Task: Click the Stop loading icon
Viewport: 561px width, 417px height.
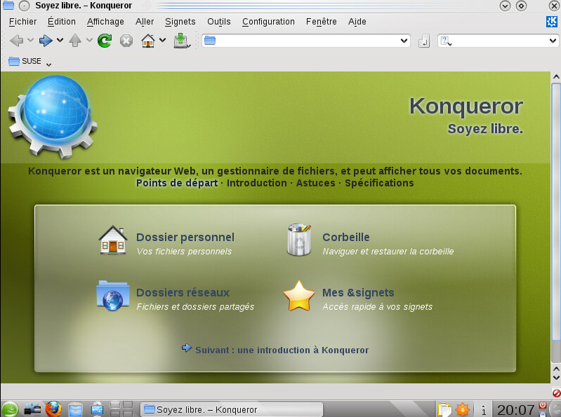Action: coord(126,41)
